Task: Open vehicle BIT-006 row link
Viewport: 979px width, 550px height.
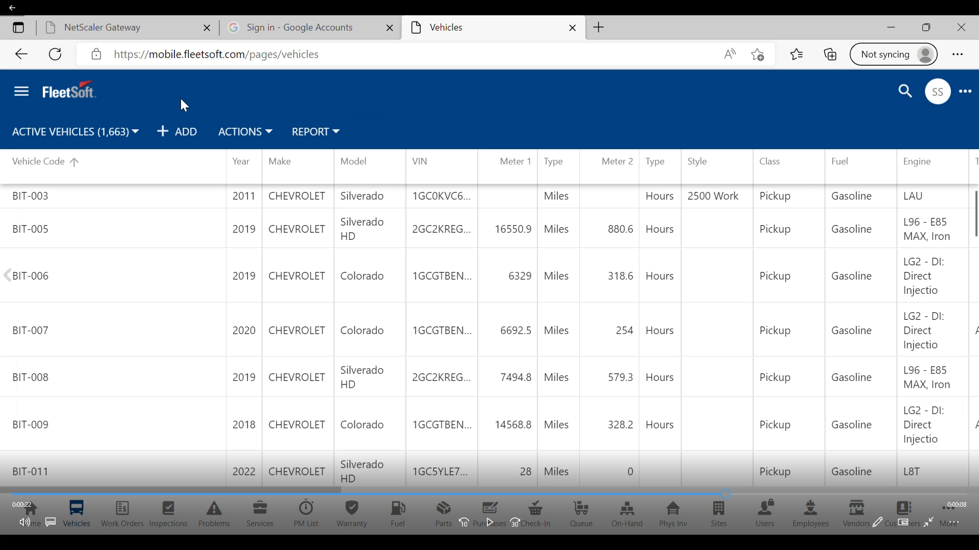Action: tap(32, 277)
